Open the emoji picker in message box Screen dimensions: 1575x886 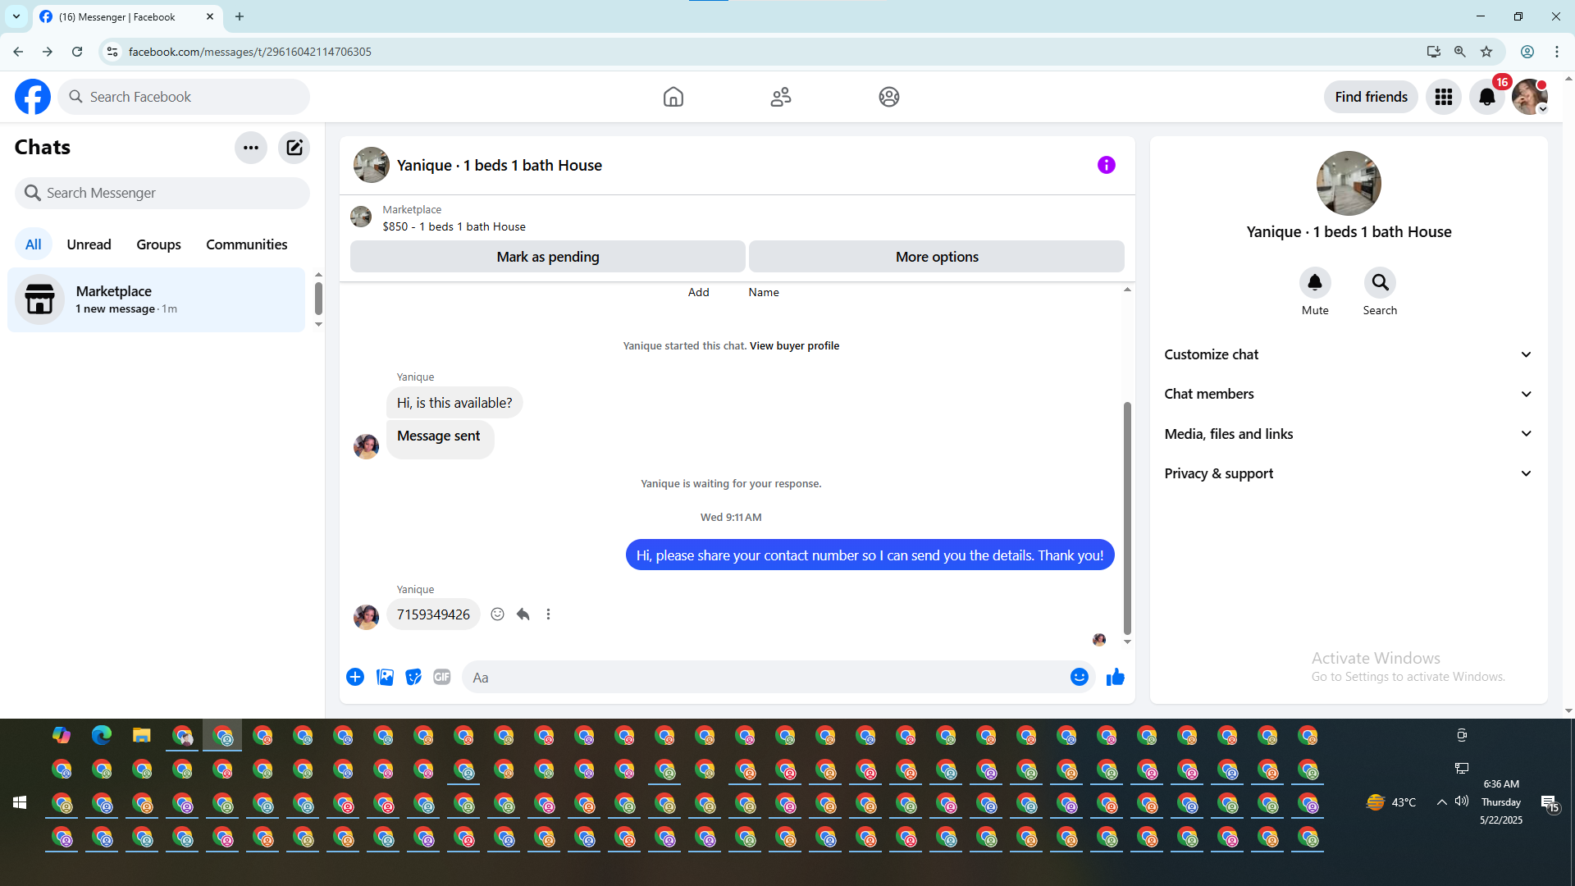click(x=1080, y=677)
